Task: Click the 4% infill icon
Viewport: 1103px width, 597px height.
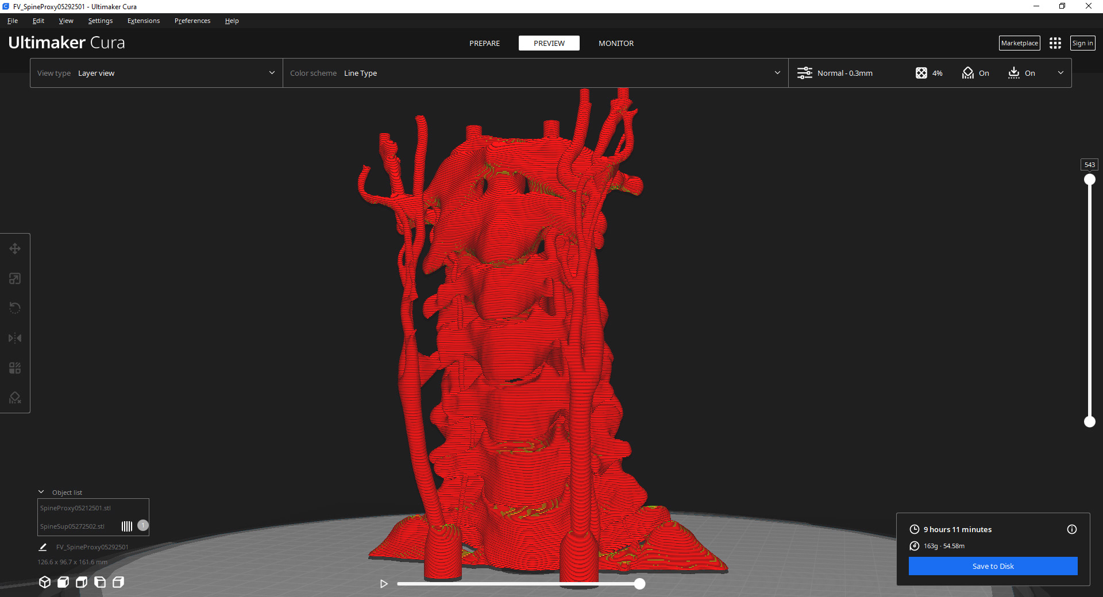Action: (921, 73)
